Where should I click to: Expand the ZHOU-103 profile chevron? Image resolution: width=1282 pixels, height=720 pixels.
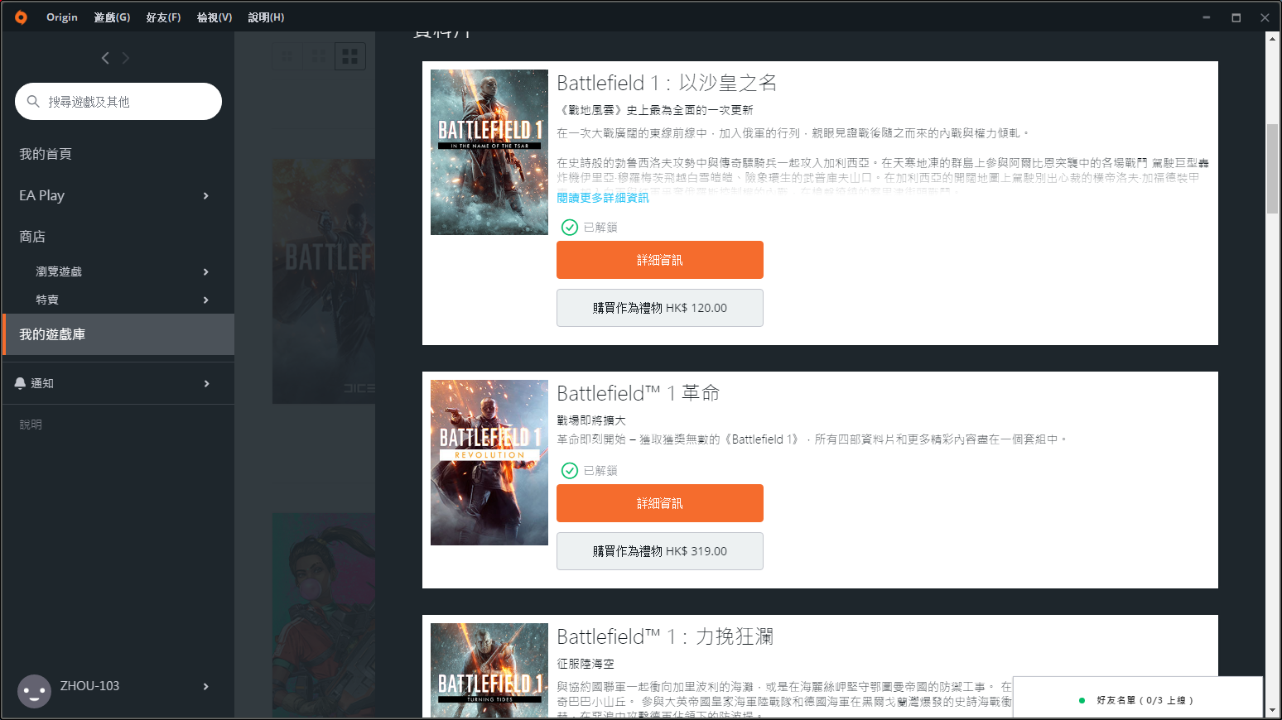(x=205, y=686)
